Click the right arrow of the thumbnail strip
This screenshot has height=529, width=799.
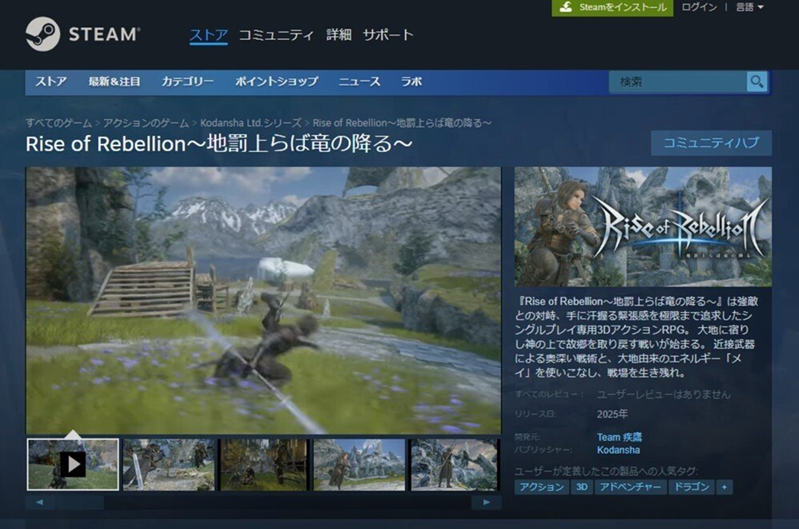[486, 502]
